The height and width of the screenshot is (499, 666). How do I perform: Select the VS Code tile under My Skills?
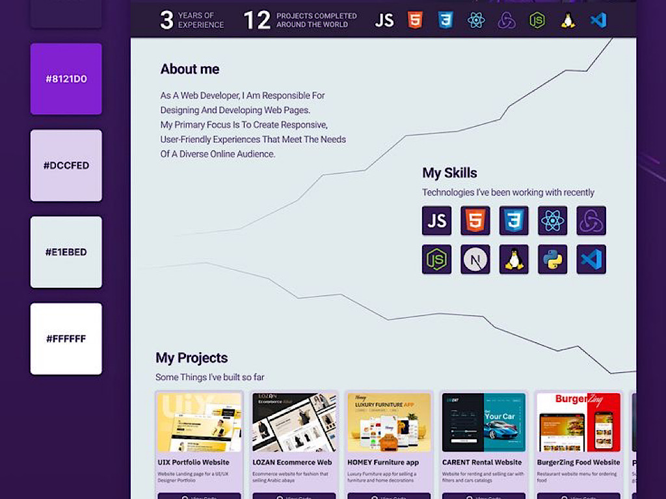(591, 259)
